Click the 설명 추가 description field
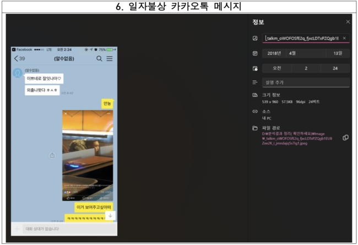Viewport: 358px width, 245px height. 306,83
